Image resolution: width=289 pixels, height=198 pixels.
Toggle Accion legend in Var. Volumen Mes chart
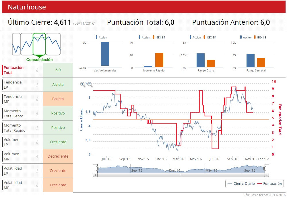click(x=101, y=37)
